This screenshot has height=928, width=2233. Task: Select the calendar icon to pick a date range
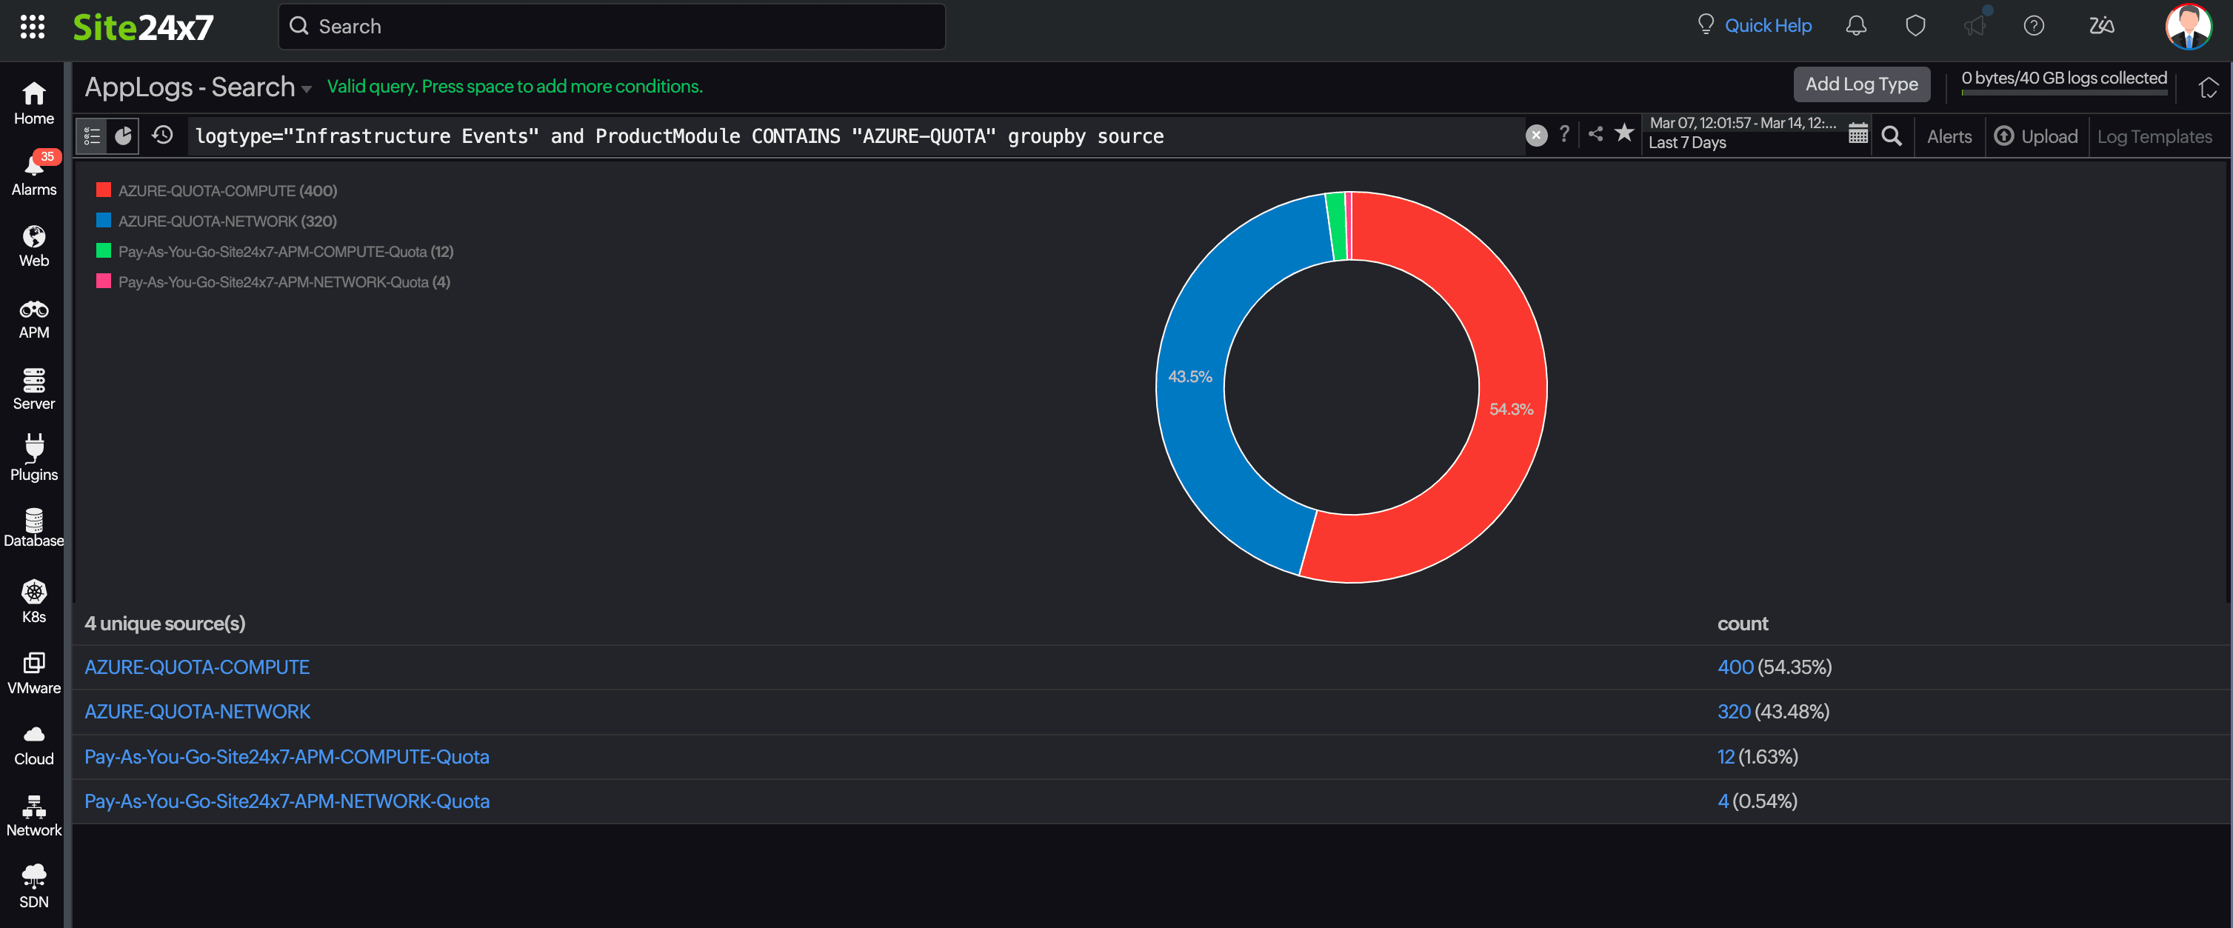1858,136
